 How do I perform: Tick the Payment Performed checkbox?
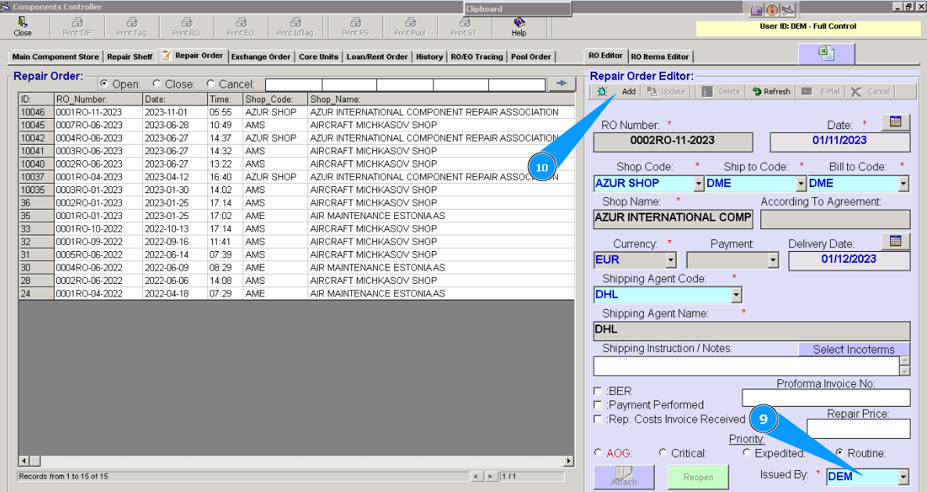[x=598, y=404]
